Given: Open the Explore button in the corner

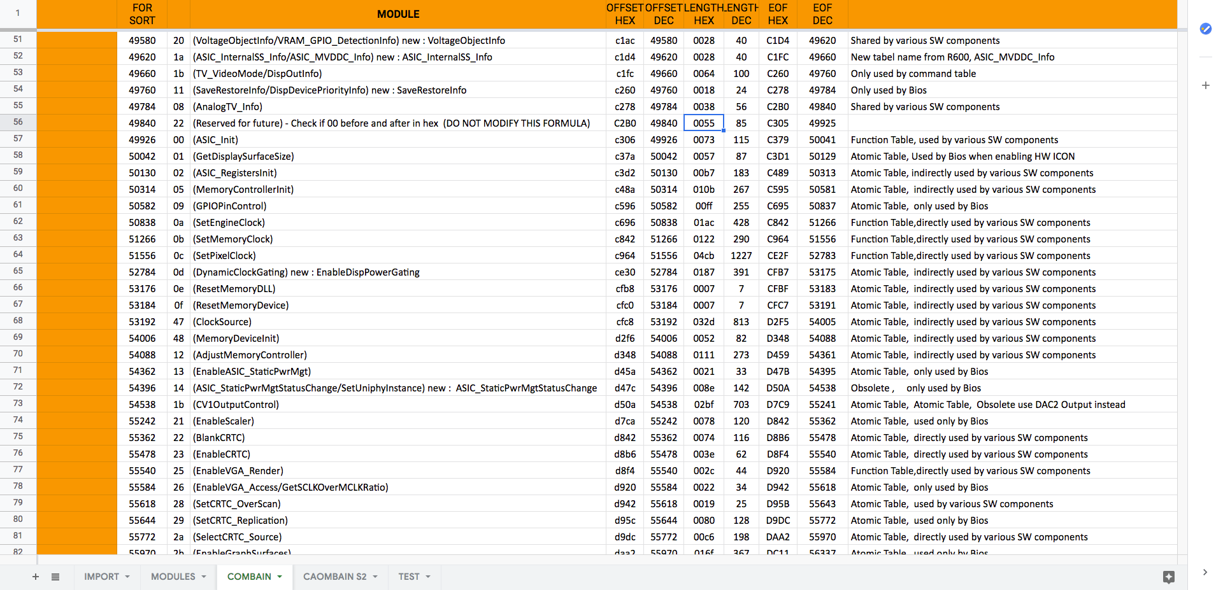Looking at the screenshot, I should coord(1168,577).
